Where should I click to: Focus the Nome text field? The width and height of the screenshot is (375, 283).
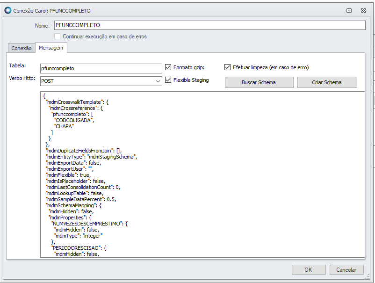(209, 25)
